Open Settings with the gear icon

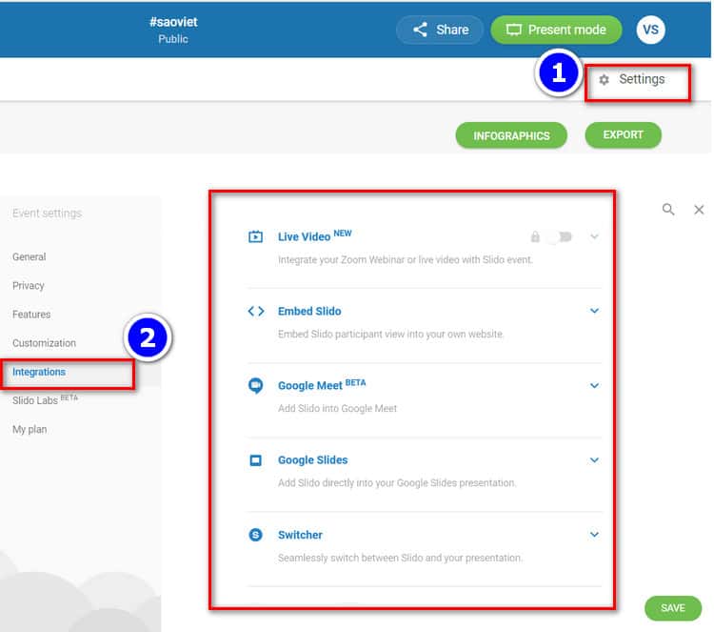click(605, 80)
